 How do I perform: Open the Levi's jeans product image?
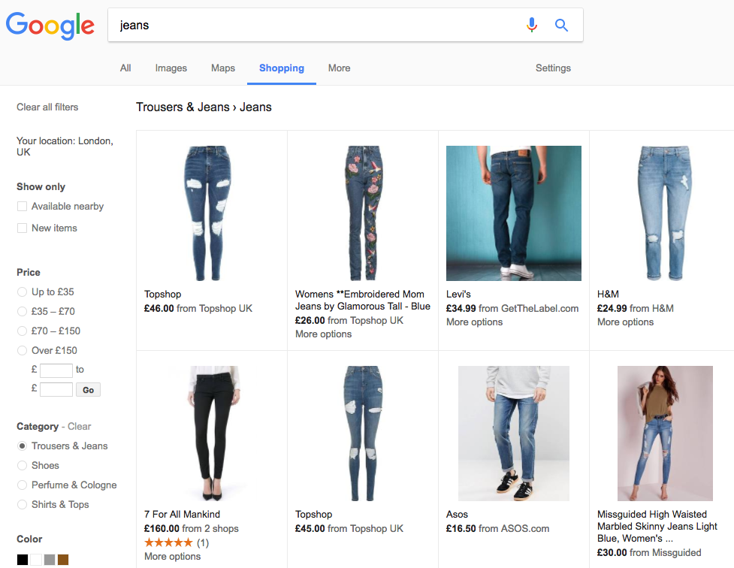[x=514, y=213]
